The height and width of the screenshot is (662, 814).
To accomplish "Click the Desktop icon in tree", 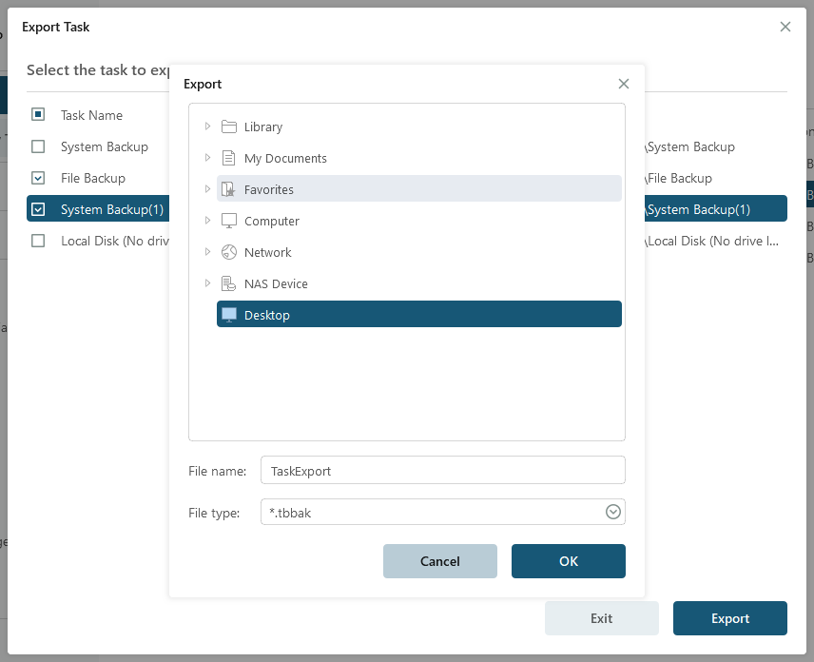I will click(x=228, y=315).
